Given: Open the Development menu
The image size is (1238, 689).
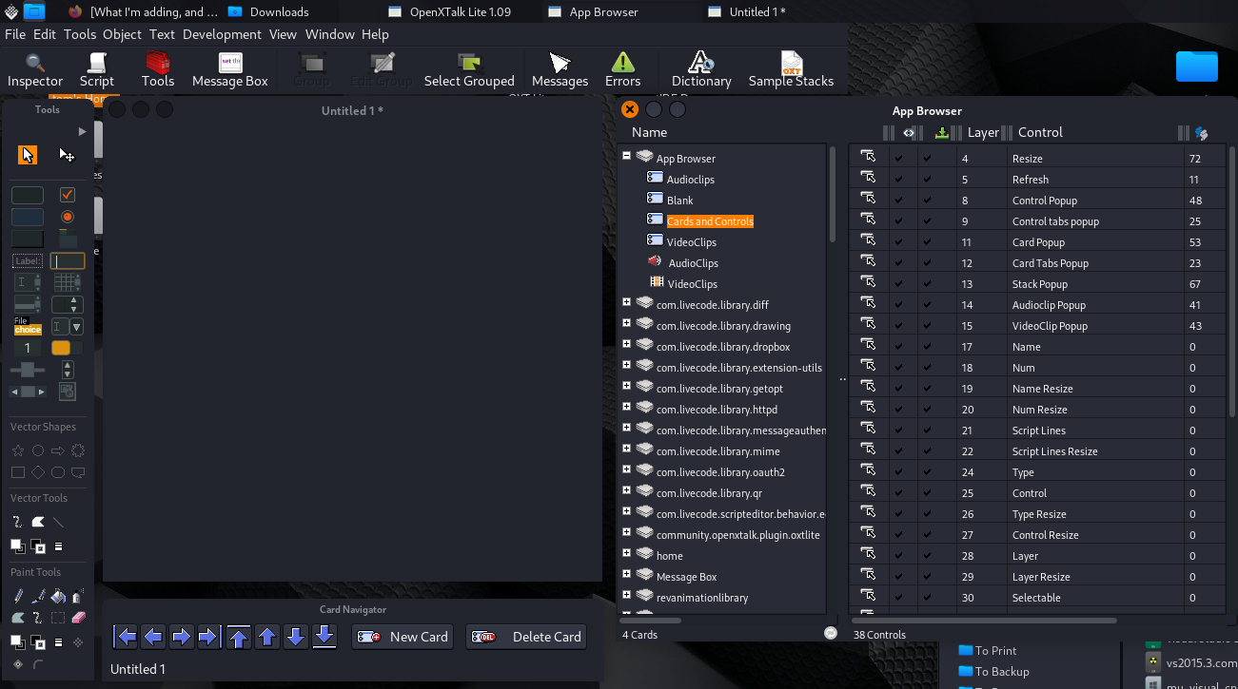Looking at the screenshot, I should (x=222, y=34).
